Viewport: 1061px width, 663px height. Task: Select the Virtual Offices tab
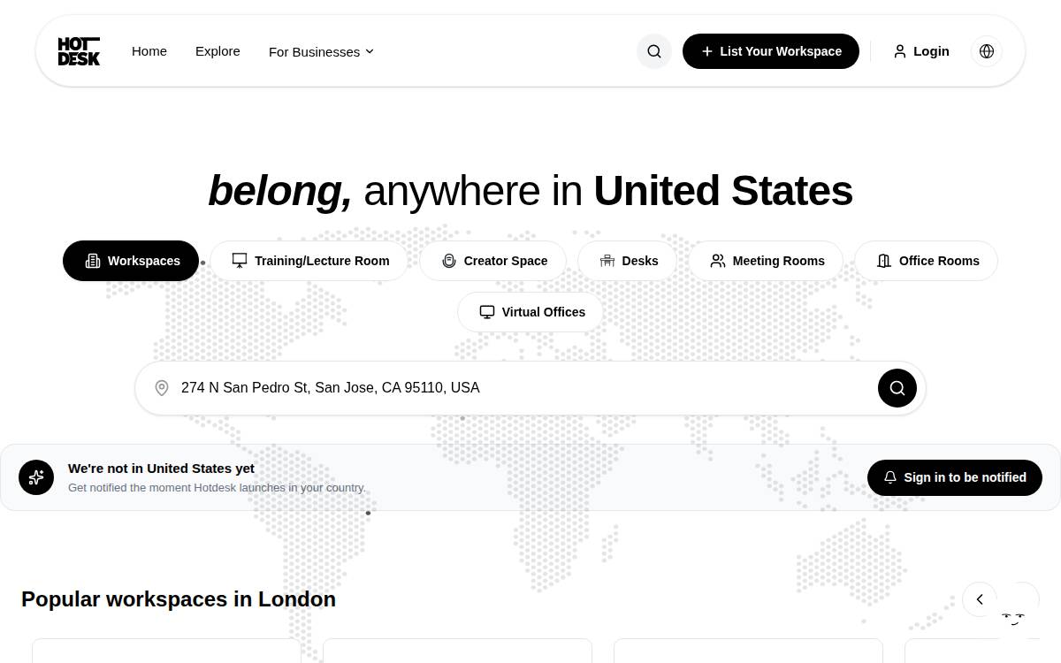point(531,312)
